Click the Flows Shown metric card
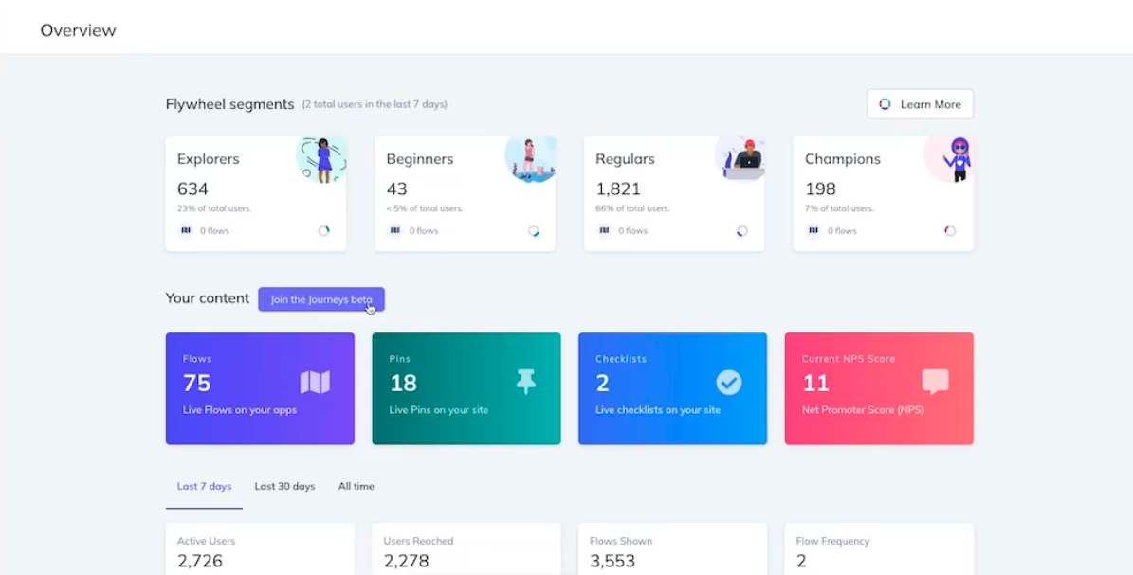The image size is (1133, 575). coord(672,549)
